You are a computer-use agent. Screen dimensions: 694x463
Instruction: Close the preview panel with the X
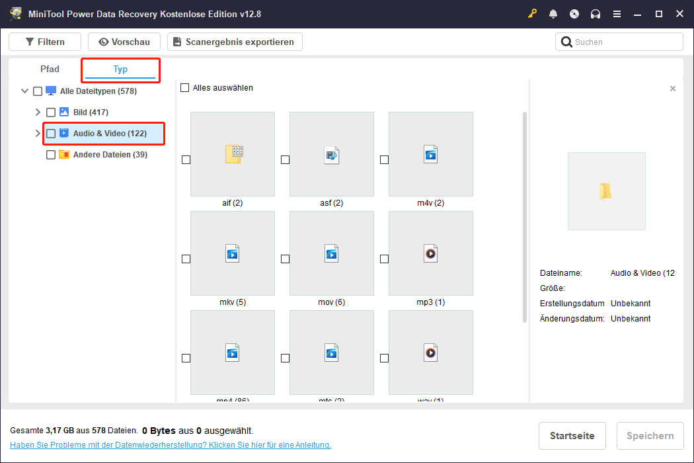click(x=673, y=89)
